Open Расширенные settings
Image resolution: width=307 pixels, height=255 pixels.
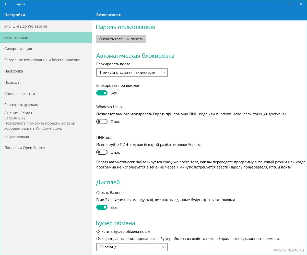click(x=46, y=137)
